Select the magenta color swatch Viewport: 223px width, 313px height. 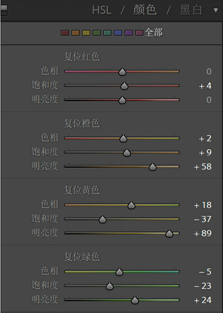(x=139, y=33)
